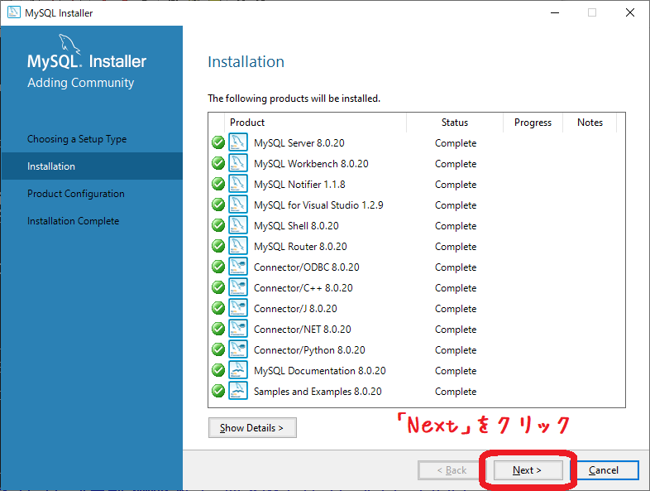This screenshot has height=491, width=650.
Task: Click the MySQL Router 8.0.20 product icon
Action: [x=238, y=246]
